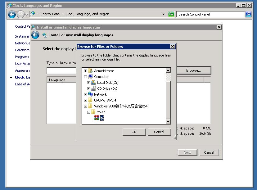Click the Local Disk (C:) drive icon
257x190 pixels.
(x=93, y=83)
